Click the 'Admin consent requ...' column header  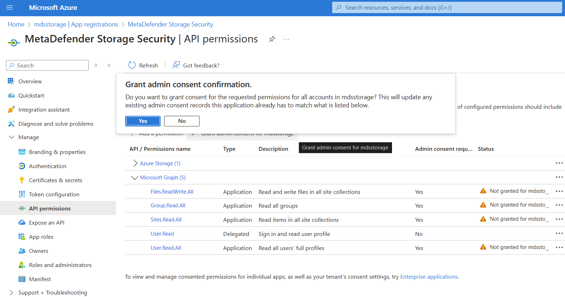(444, 149)
